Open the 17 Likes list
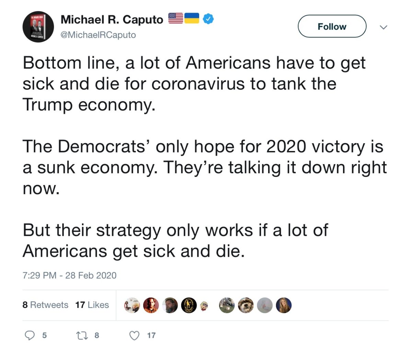This screenshot has height=355, width=412. (92, 305)
